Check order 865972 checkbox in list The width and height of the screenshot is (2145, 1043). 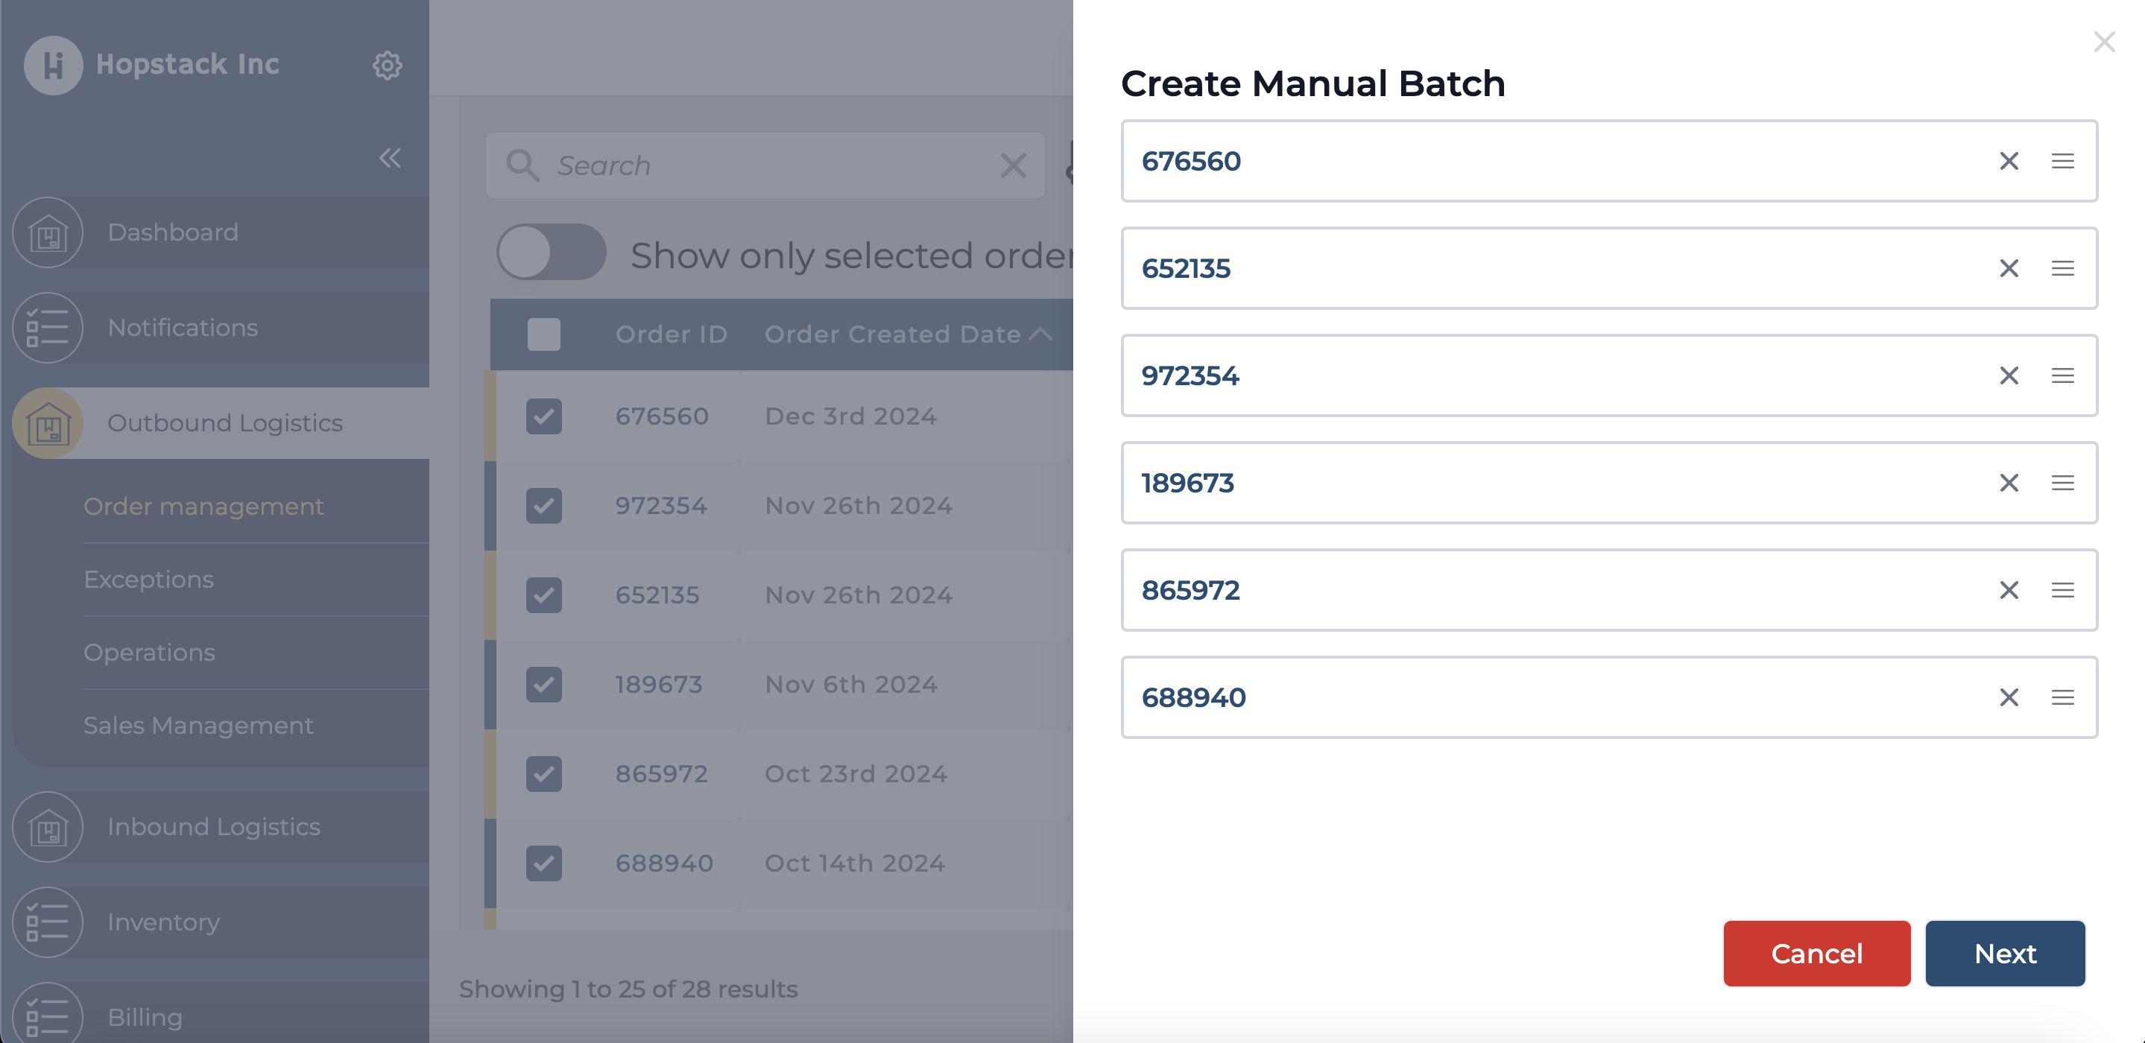545,774
